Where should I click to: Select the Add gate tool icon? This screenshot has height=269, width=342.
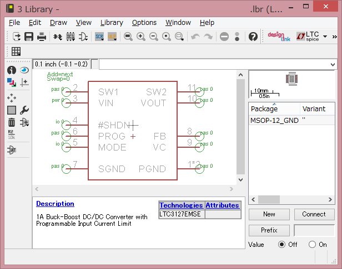click(x=24, y=122)
